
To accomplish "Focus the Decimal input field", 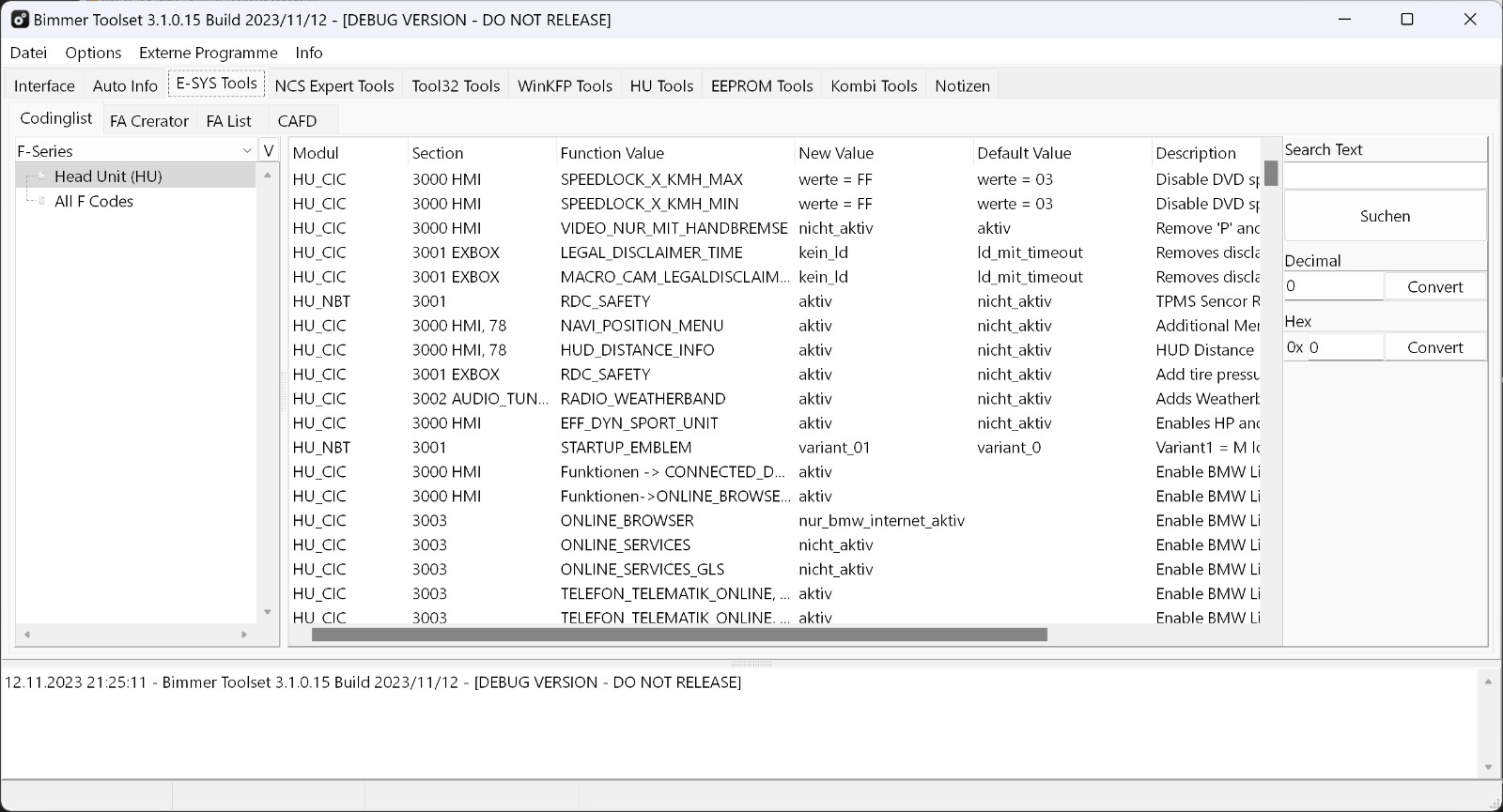I will click(1333, 286).
